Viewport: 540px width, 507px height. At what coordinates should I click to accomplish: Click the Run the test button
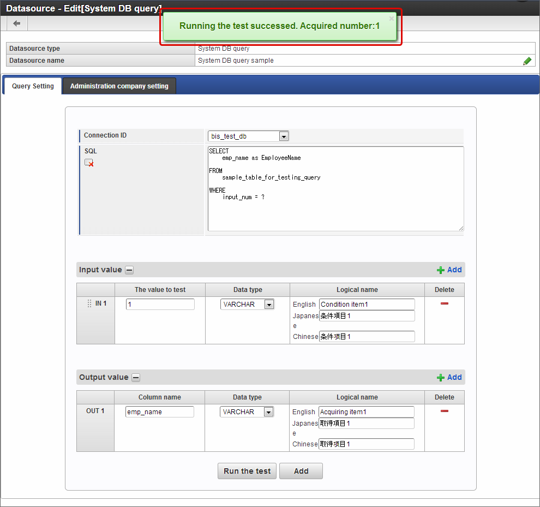tap(247, 471)
